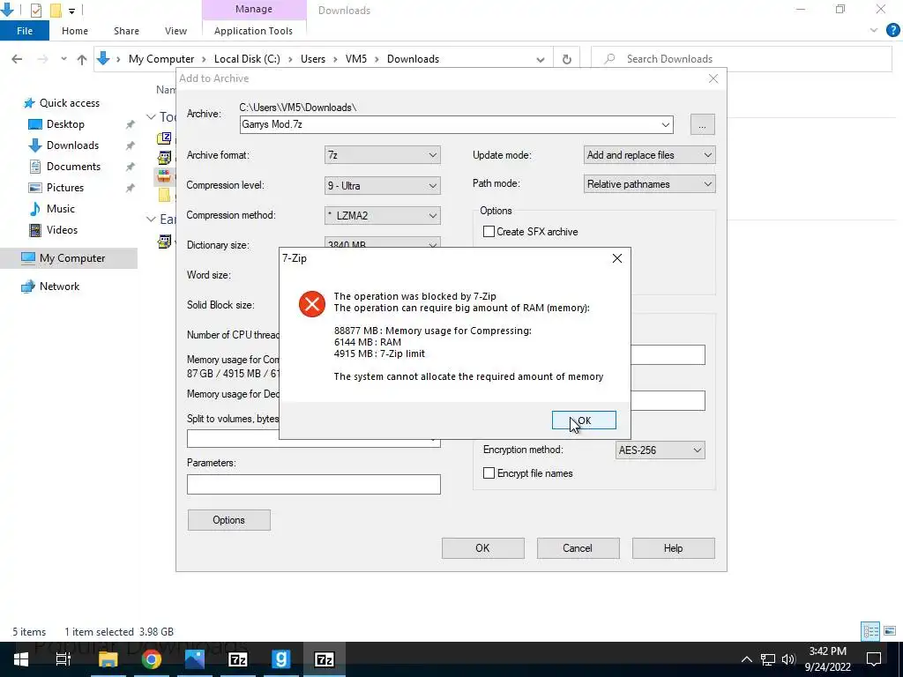The height and width of the screenshot is (677, 903).
Task: Expand the address bar history chevron
Action: tap(541, 59)
